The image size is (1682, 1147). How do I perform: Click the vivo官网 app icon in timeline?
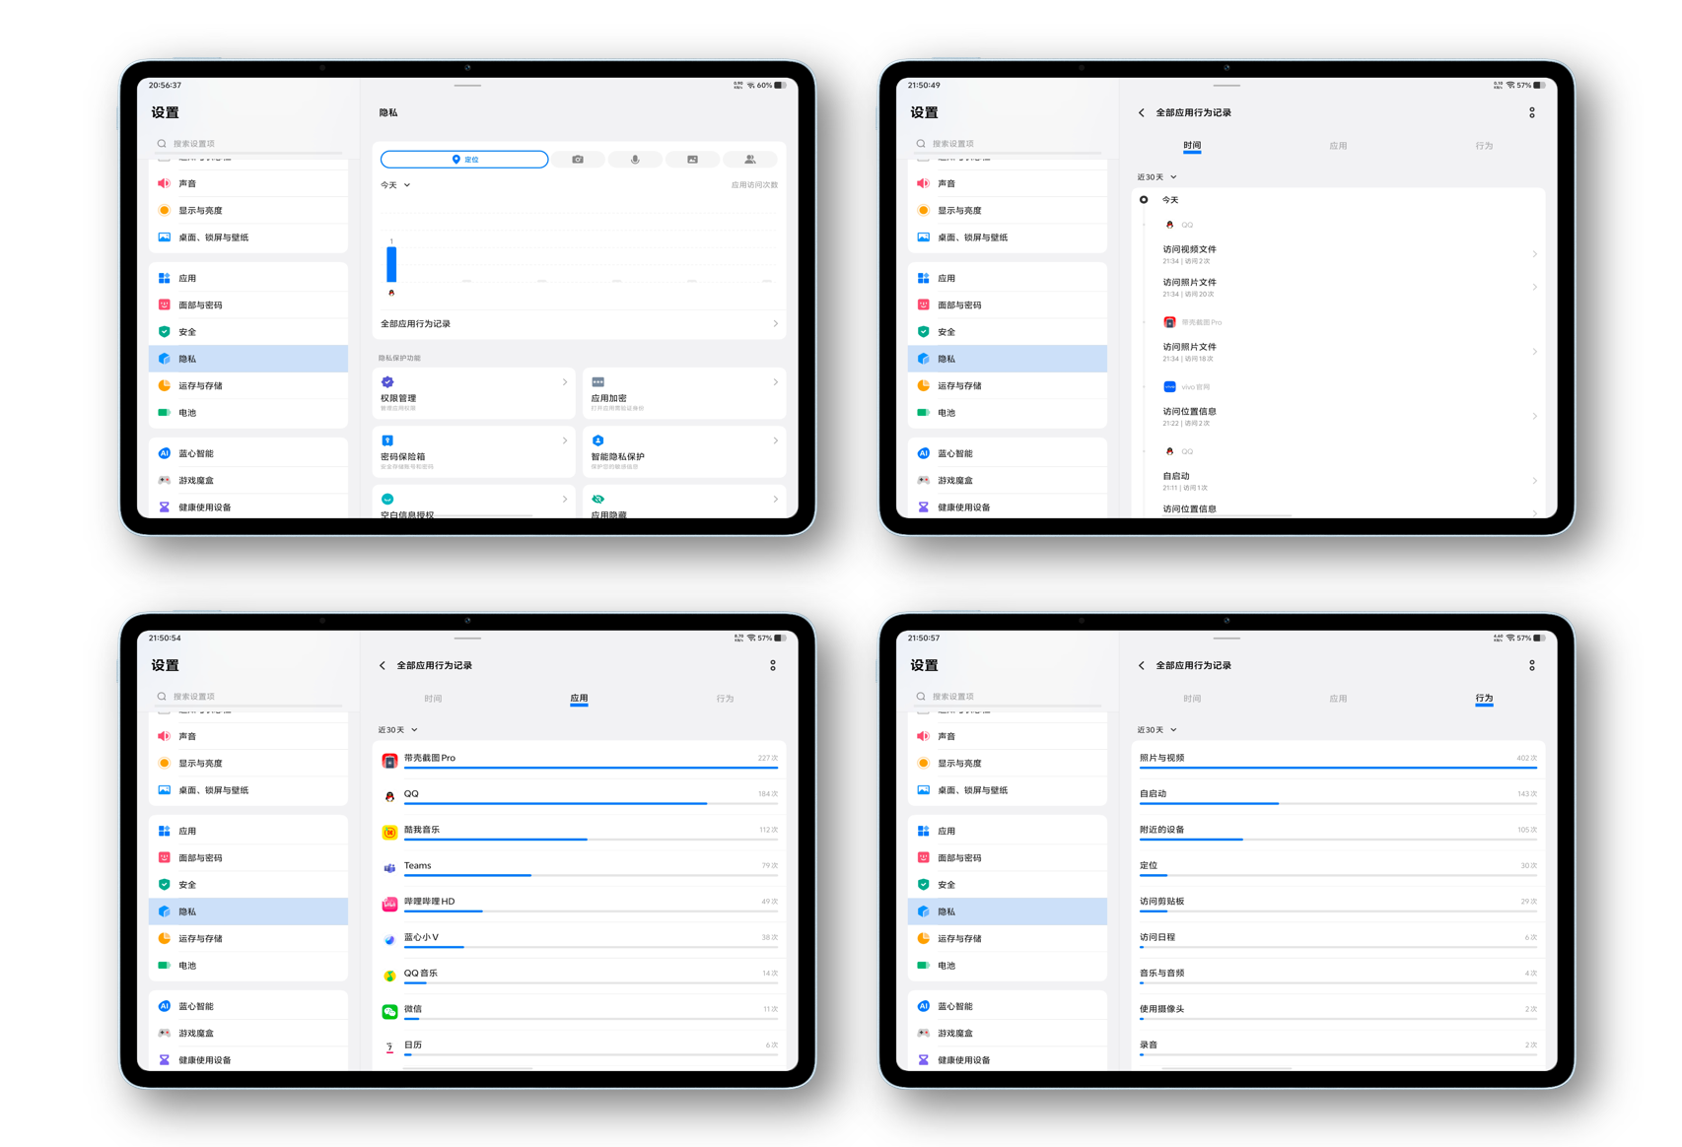pos(1169,386)
